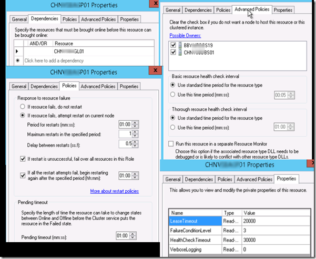Click the Delay between restarts field showing 0.5

(125, 144)
